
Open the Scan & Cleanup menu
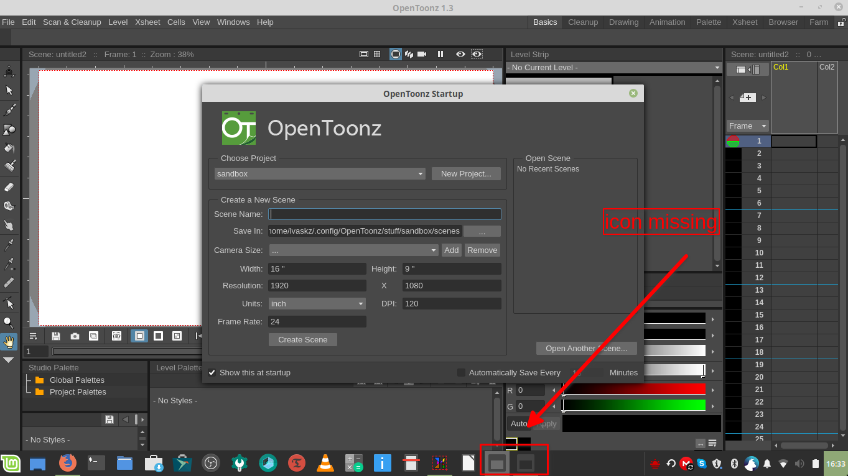pyautogui.click(x=72, y=22)
